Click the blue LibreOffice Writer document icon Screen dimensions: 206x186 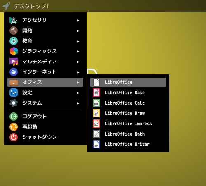tap(96, 144)
